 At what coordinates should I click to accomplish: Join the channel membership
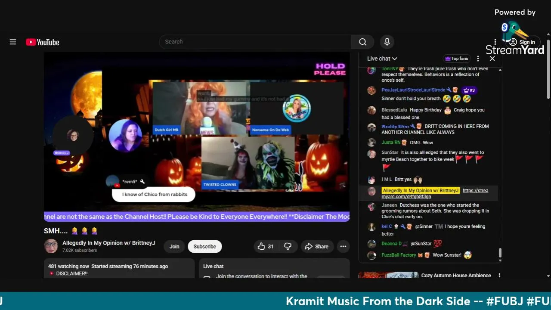174,246
